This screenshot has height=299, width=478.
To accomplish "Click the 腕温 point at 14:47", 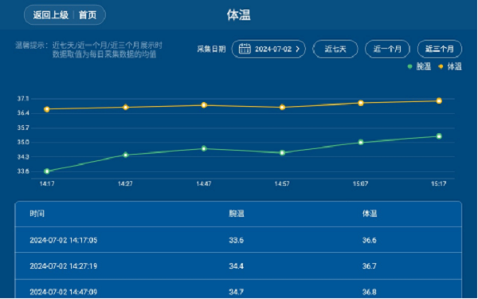I will point(204,148).
